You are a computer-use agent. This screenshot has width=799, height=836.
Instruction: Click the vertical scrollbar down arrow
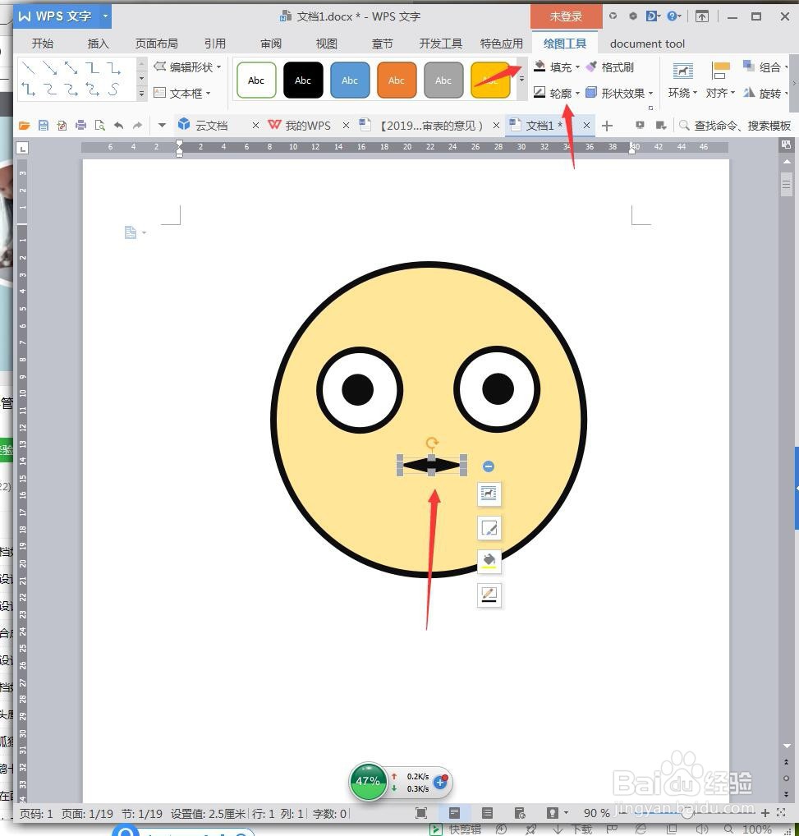(x=787, y=746)
